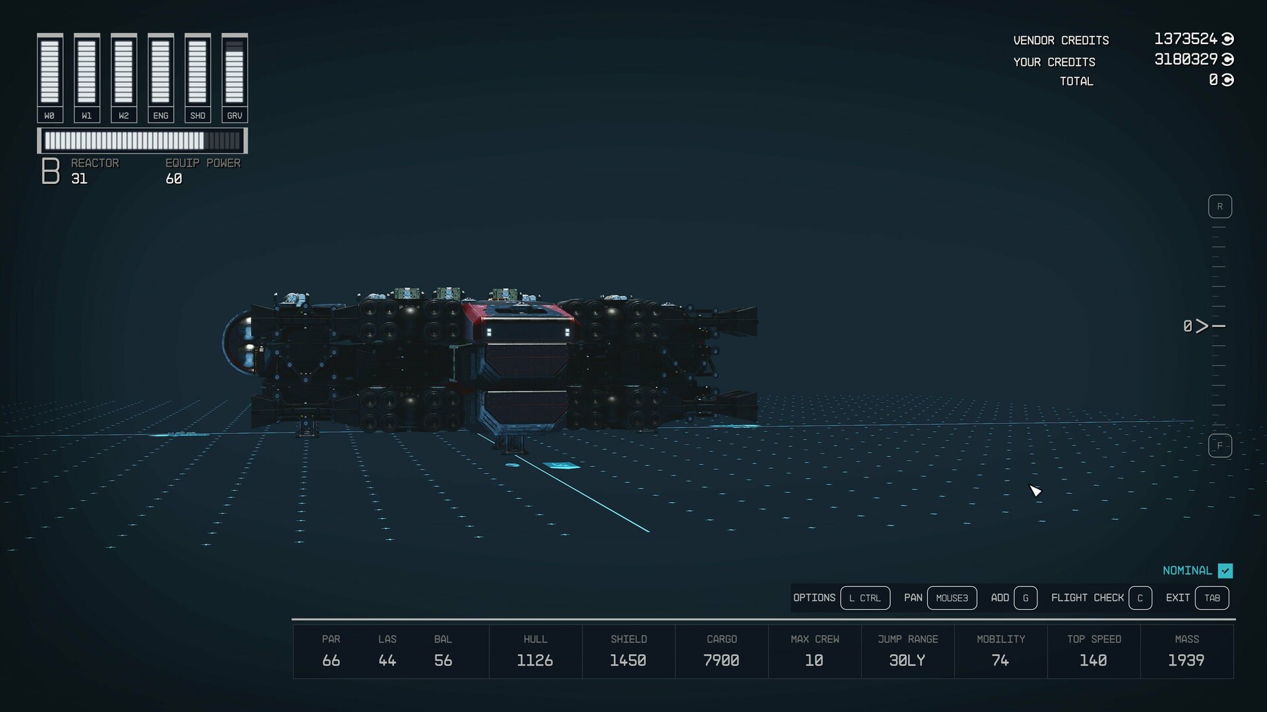
Task: Click the TOTAL cost label
Action: point(1076,81)
